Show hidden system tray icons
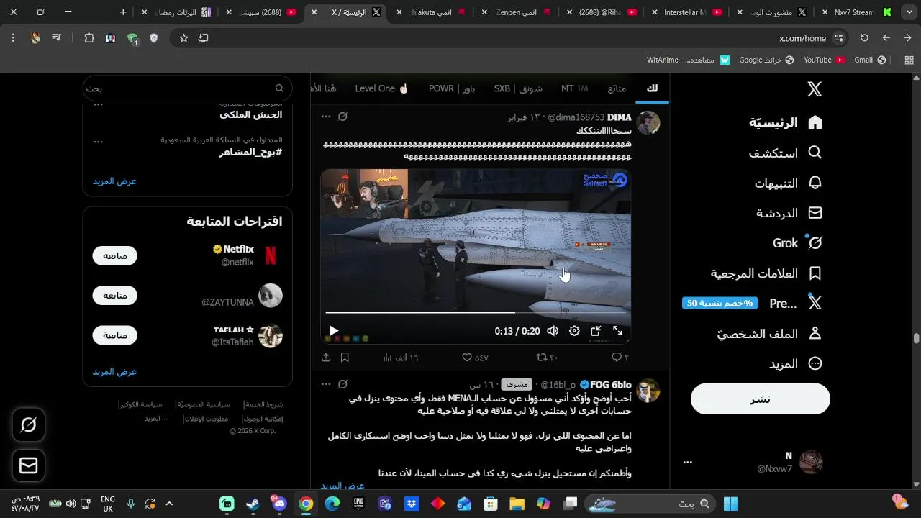Viewport: 921px width, 518px height. [169, 504]
